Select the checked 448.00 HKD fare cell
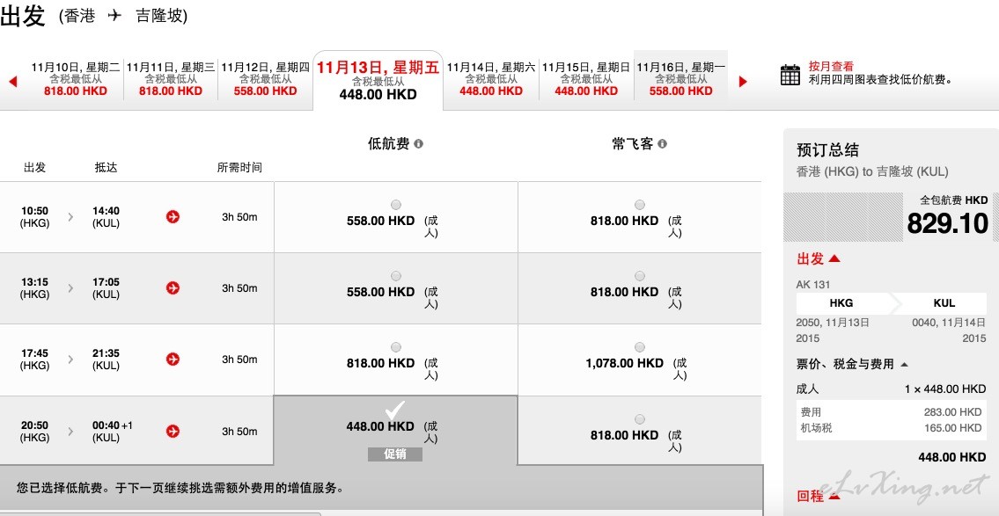 tap(396, 431)
